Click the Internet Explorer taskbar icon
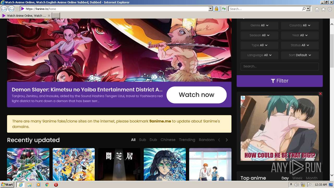The width and height of the screenshot is (334, 188). tap(20, 185)
